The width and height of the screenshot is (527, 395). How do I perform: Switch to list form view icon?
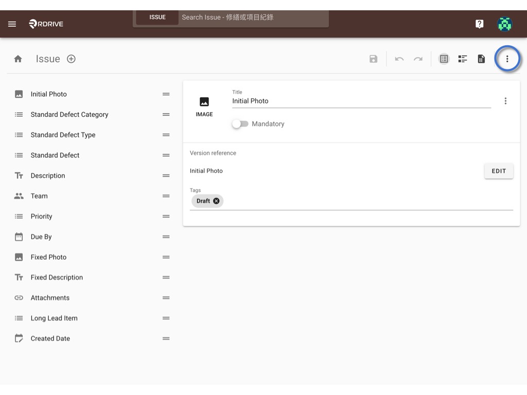[444, 59]
